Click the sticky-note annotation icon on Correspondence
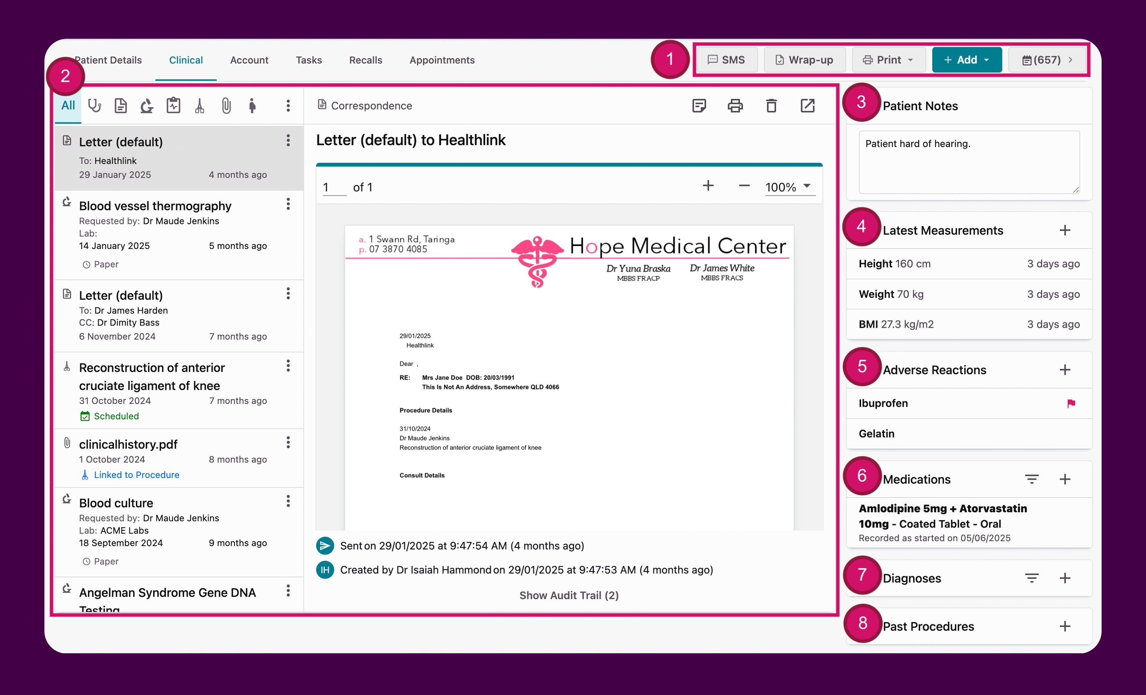The image size is (1146, 695). pos(699,106)
